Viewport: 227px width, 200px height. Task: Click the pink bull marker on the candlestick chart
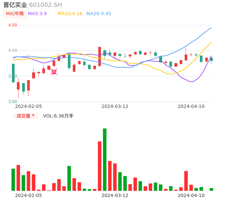click(x=54, y=72)
